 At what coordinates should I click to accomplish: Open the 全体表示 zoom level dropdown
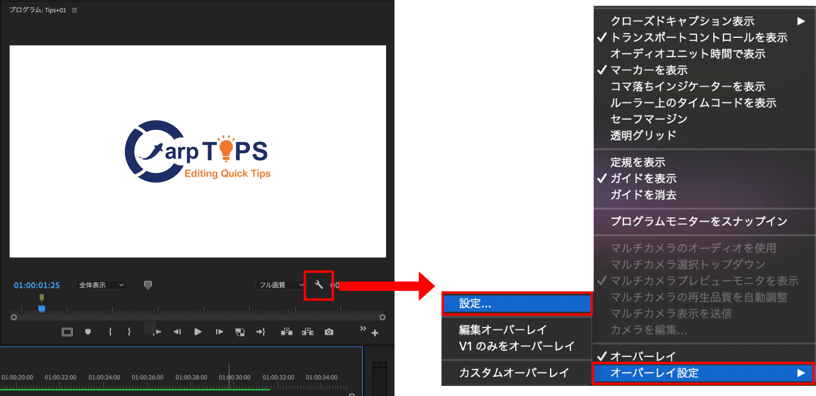[101, 285]
